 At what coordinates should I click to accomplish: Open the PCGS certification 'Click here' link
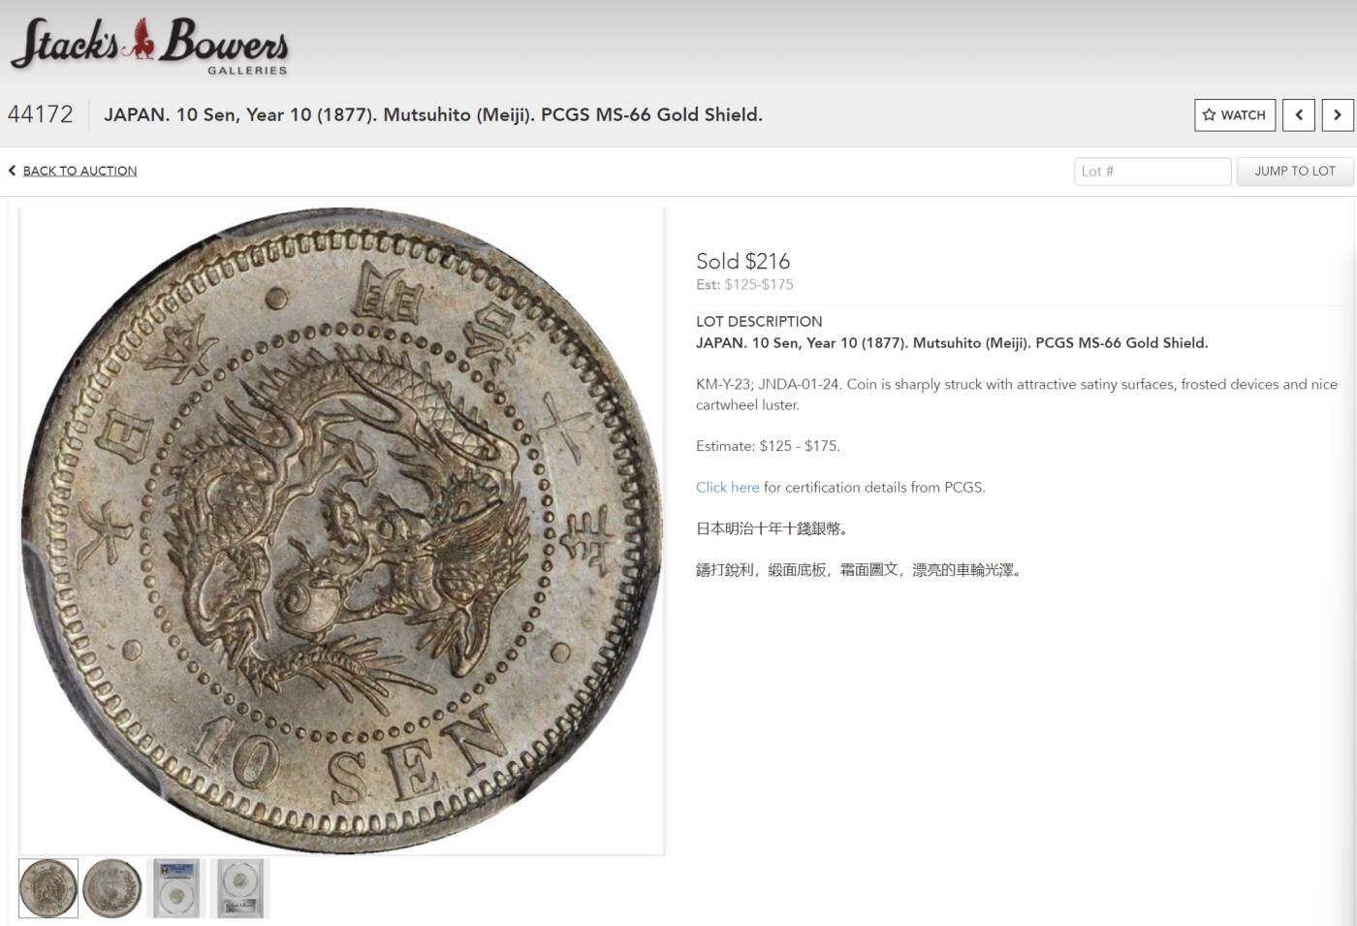[x=727, y=488]
